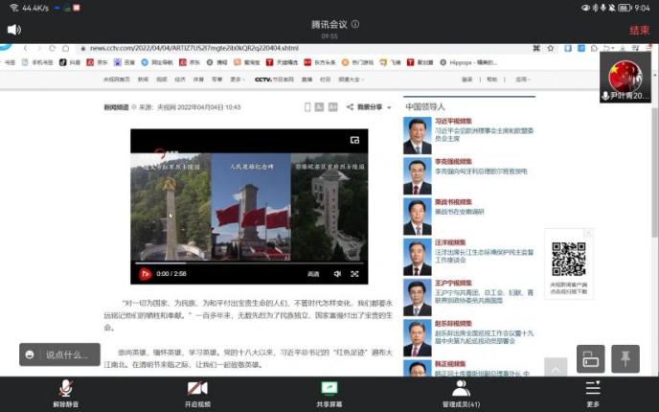Image resolution: width=659 pixels, height=412 pixels.
Task: Open the 李克强视频集 link
Action: click(453, 161)
